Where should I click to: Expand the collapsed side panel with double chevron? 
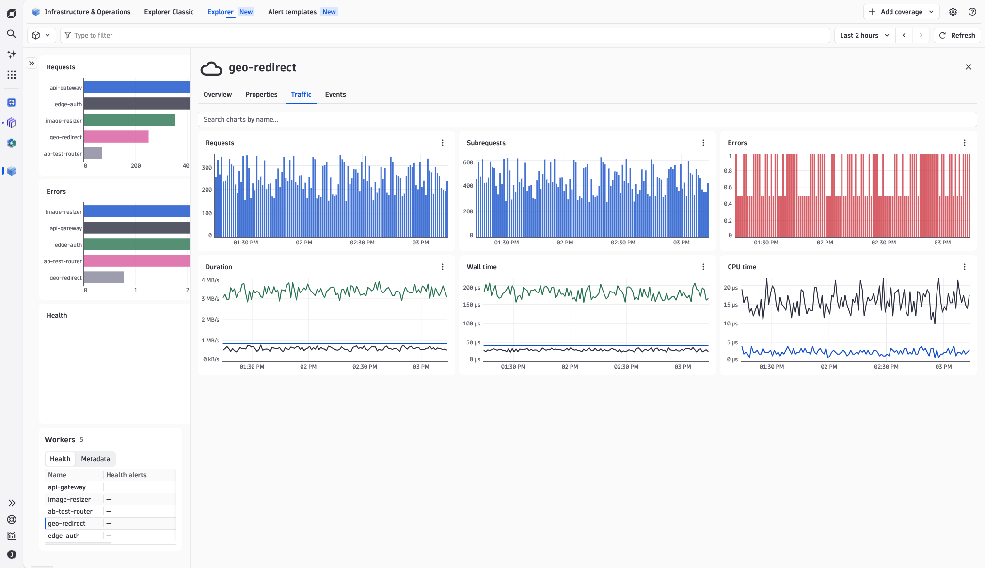tap(32, 63)
